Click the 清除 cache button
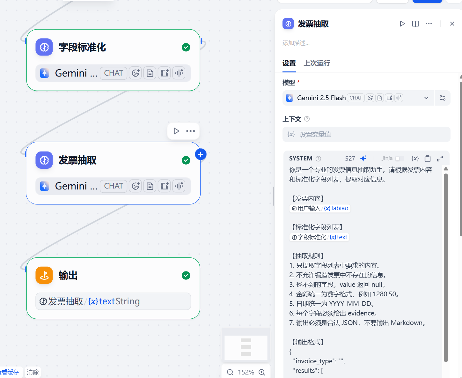This screenshot has width=462, height=378. [33, 372]
